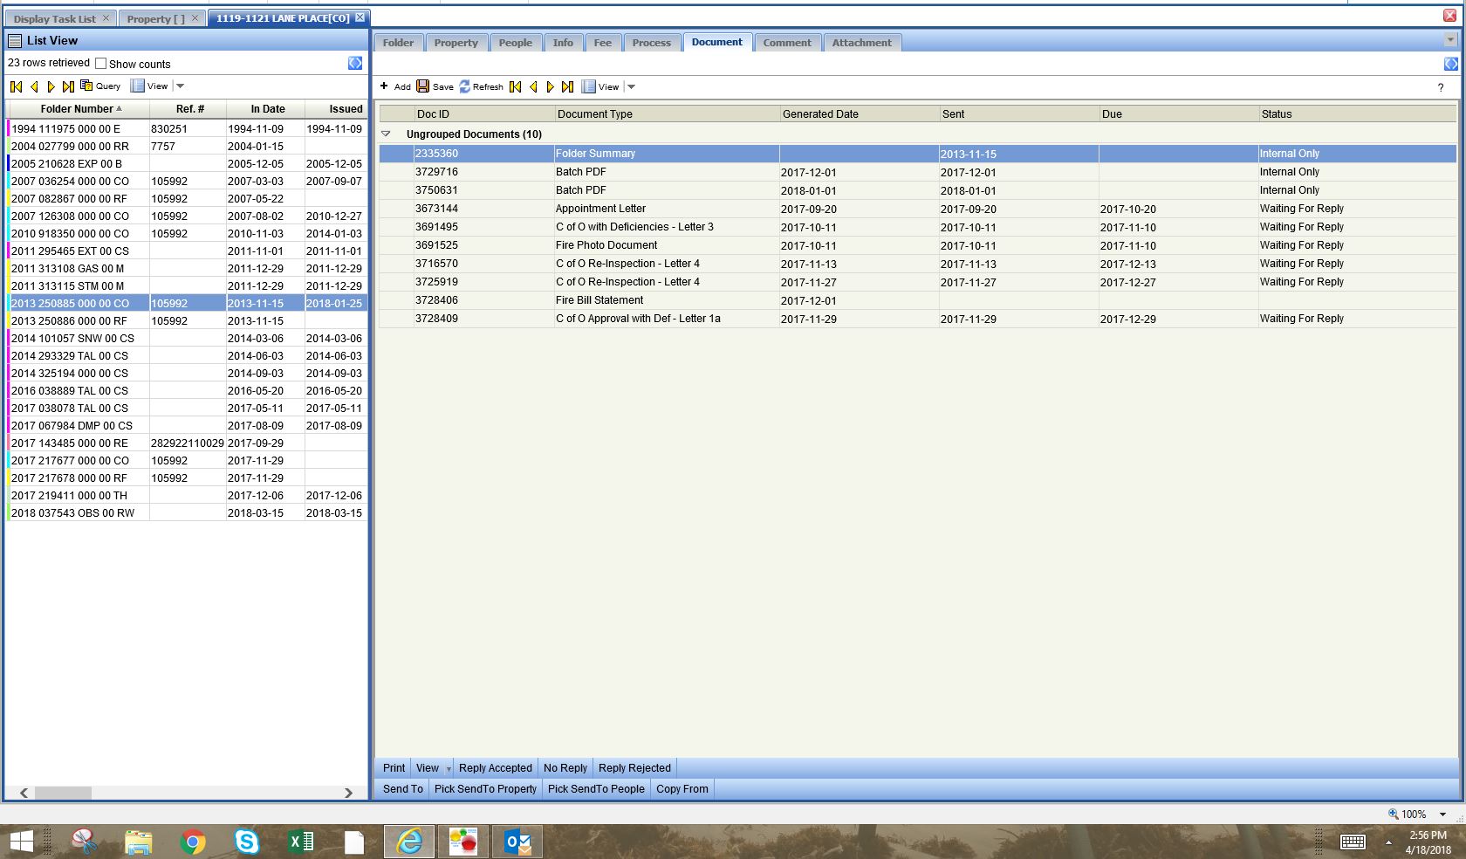Viewport: 1466px width, 859px height.
Task: Select the Fire Bill Statement document row
Action: (599, 300)
